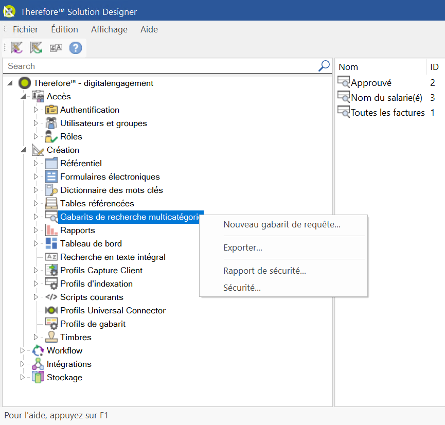Click the Intégrations nodes icon
Viewport: 445px width, 425px height.
click(38, 364)
